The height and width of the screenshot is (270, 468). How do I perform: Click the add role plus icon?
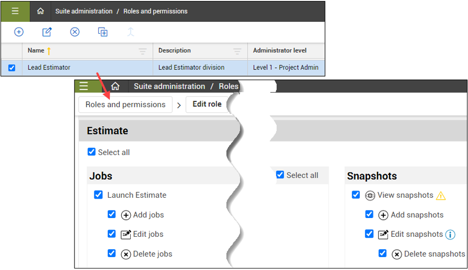pyautogui.click(x=19, y=32)
